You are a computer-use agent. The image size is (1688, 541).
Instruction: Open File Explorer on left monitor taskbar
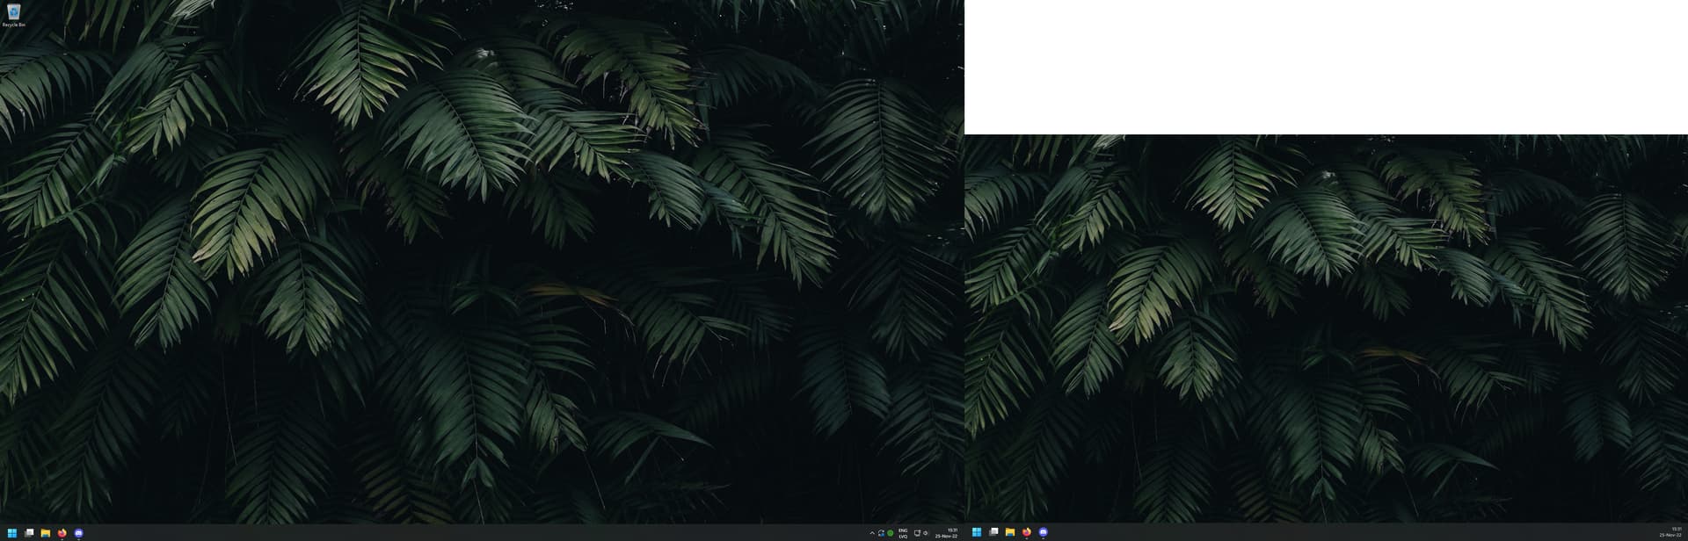pos(46,532)
